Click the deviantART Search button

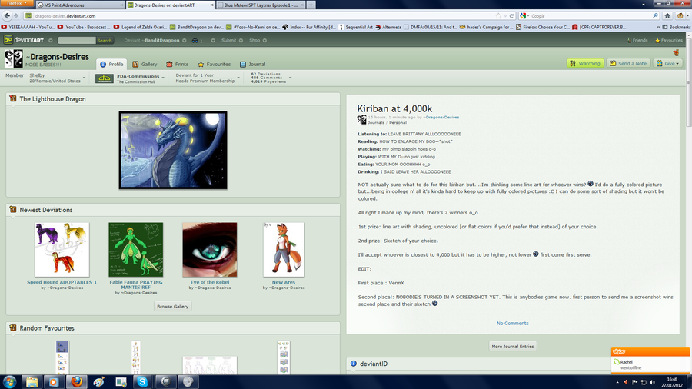[x=105, y=40]
